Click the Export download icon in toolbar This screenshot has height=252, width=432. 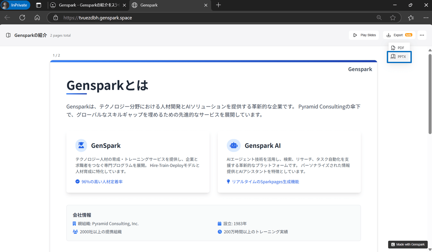pos(388,35)
